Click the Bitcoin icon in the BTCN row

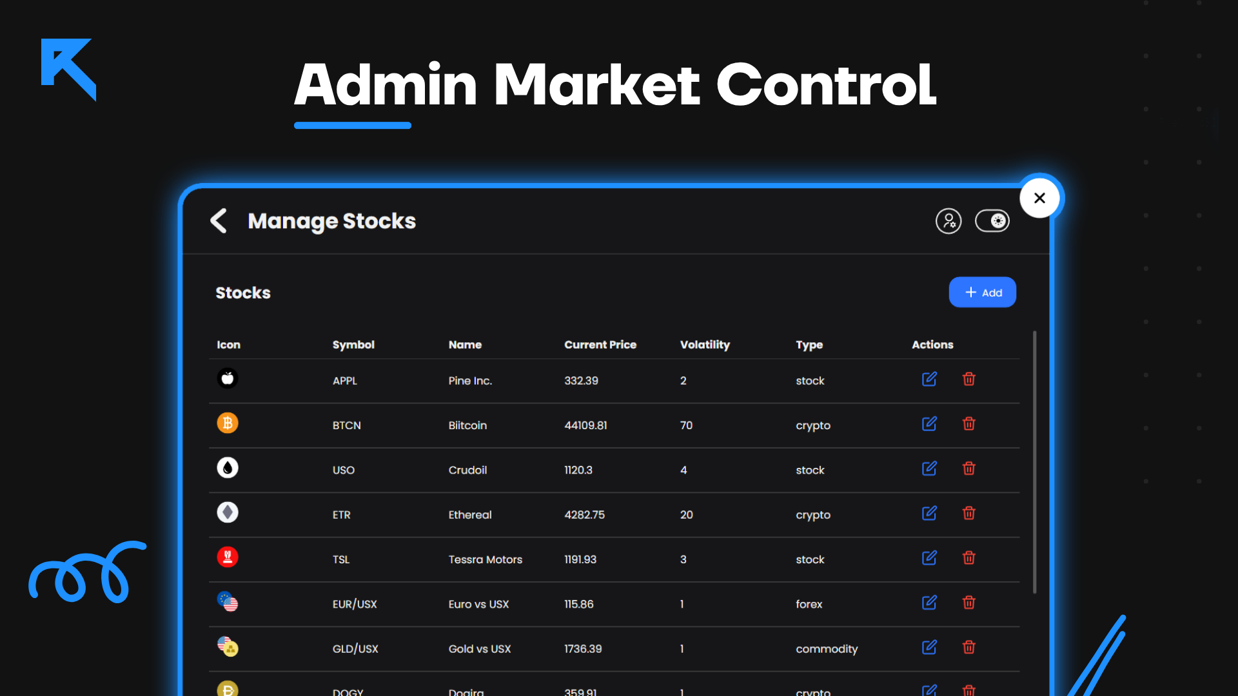point(228,423)
